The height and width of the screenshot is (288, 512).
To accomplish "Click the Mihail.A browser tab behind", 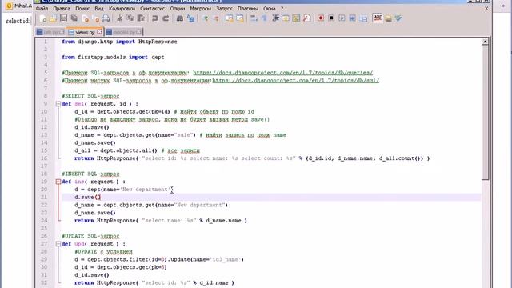I will 19,6.
